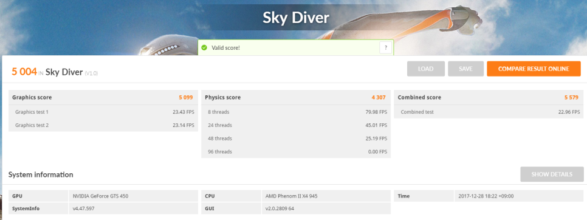587x220 pixels.
Task: Select the 48 threads row
Action: pyautogui.click(x=296, y=139)
